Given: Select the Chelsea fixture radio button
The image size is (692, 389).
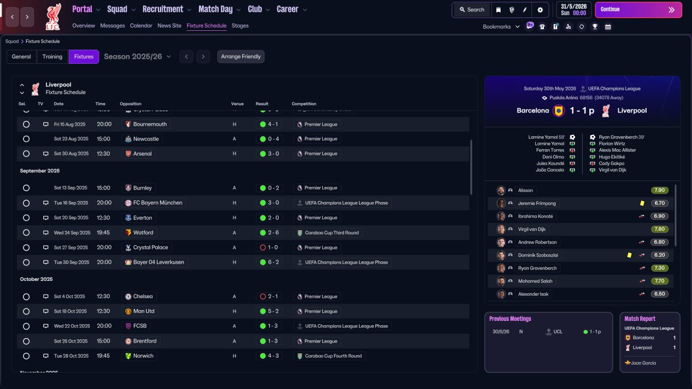Looking at the screenshot, I should (26, 297).
